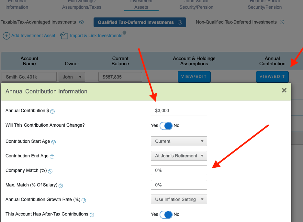Open the Contribution End Age dropdown
The image size is (303, 222).
pyautogui.click(x=179, y=156)
